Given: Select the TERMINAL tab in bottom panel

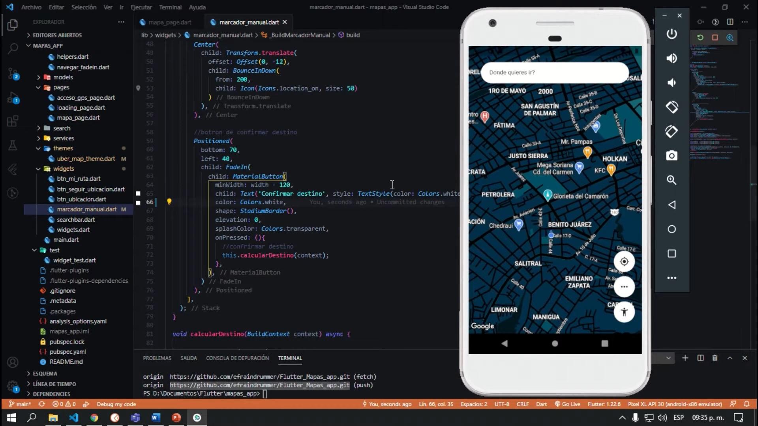Looking at the screenshot, I should pyautogui.click(x=289, y=358).
